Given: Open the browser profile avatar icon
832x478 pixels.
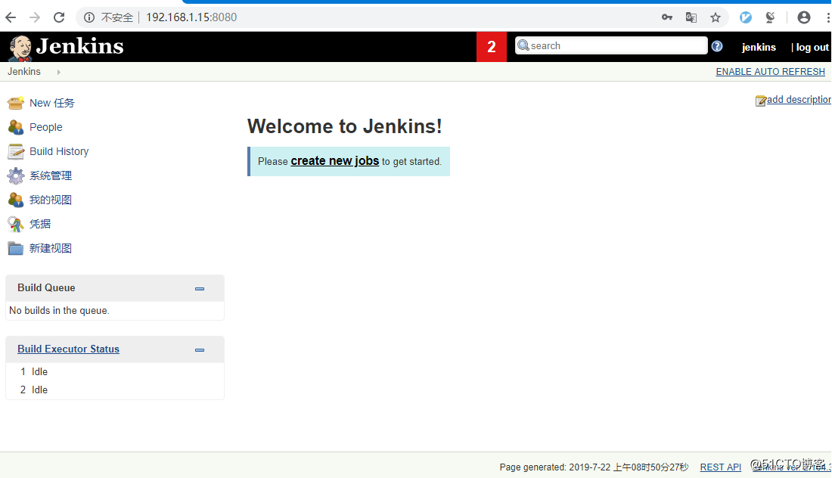Looking at the screenshot, I should [804, 17].
